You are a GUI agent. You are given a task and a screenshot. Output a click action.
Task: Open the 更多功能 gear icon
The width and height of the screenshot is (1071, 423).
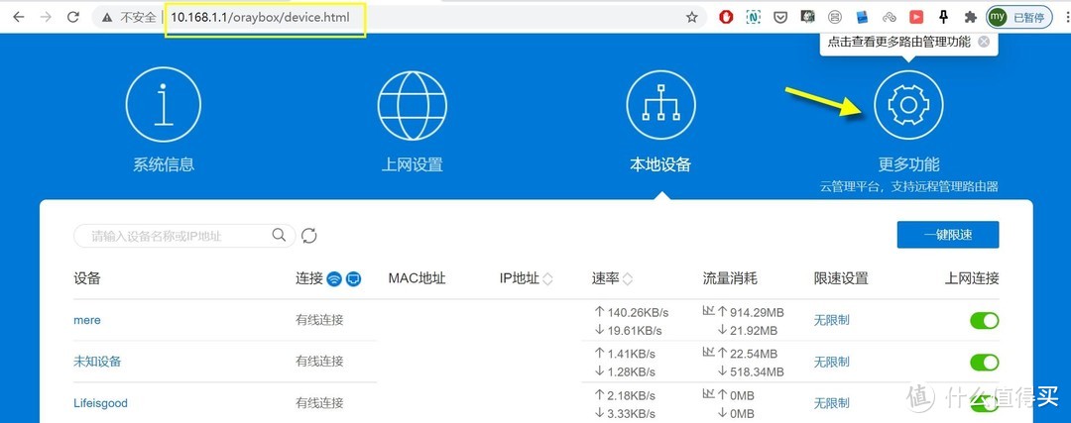908,104
